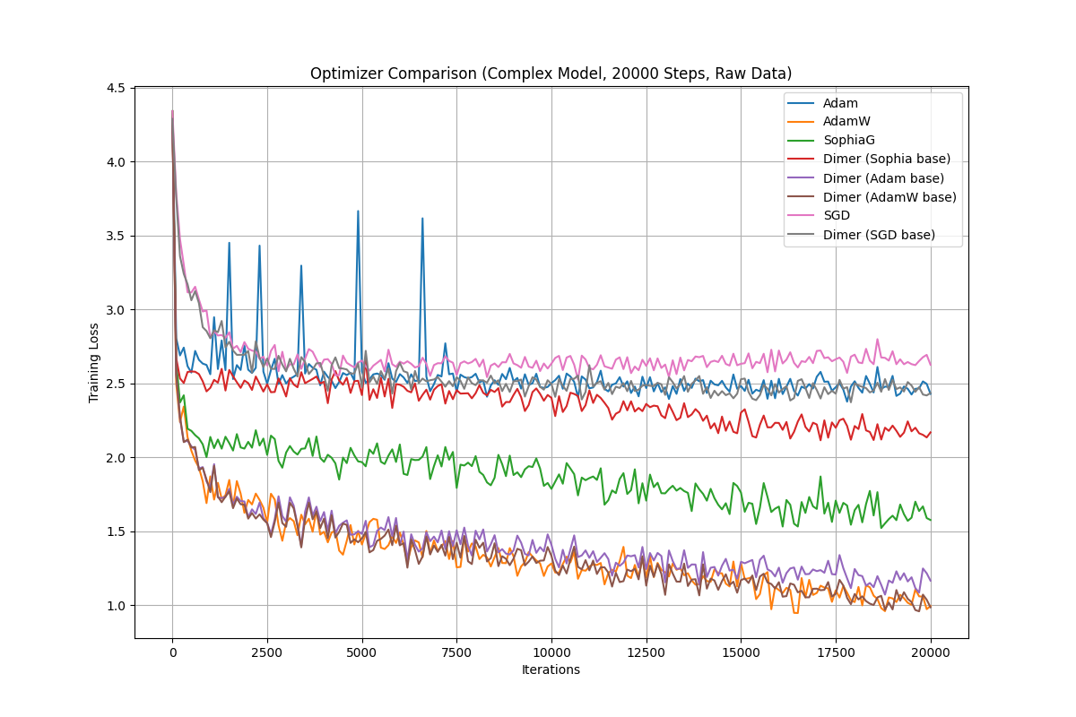Click the x-axis tick label 5000
The image size is (1076, 717).
(x=362, y=652)
